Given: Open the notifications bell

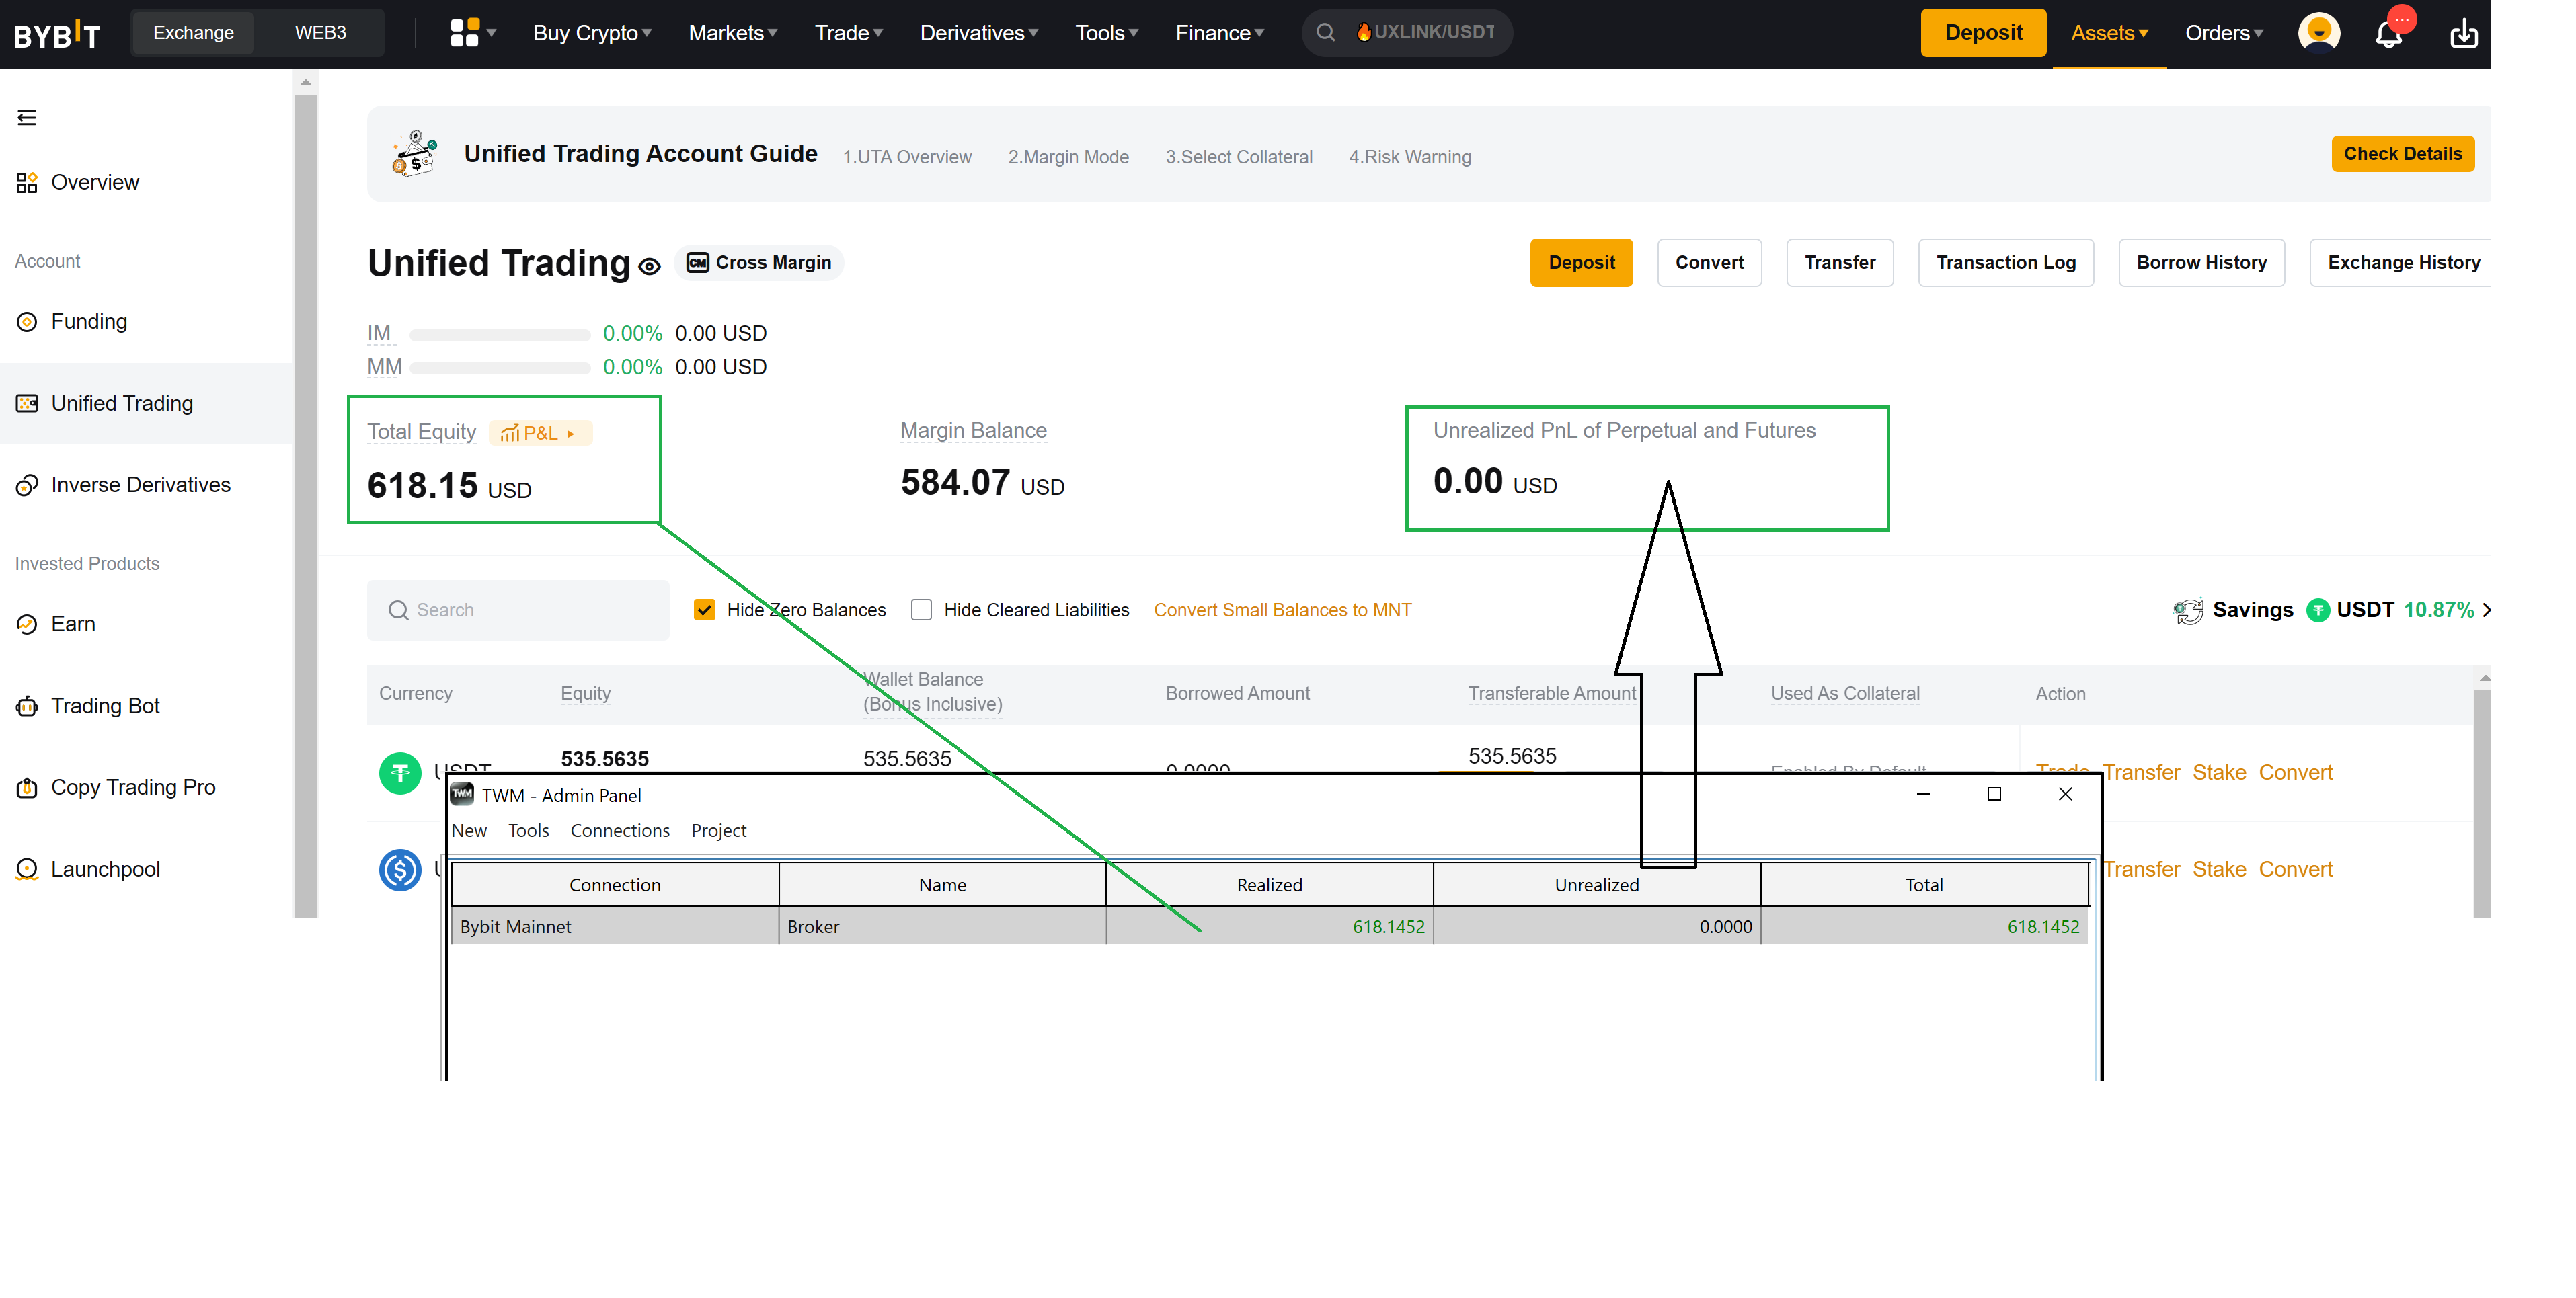Looking at the screenshot, I should [2389, 34].
